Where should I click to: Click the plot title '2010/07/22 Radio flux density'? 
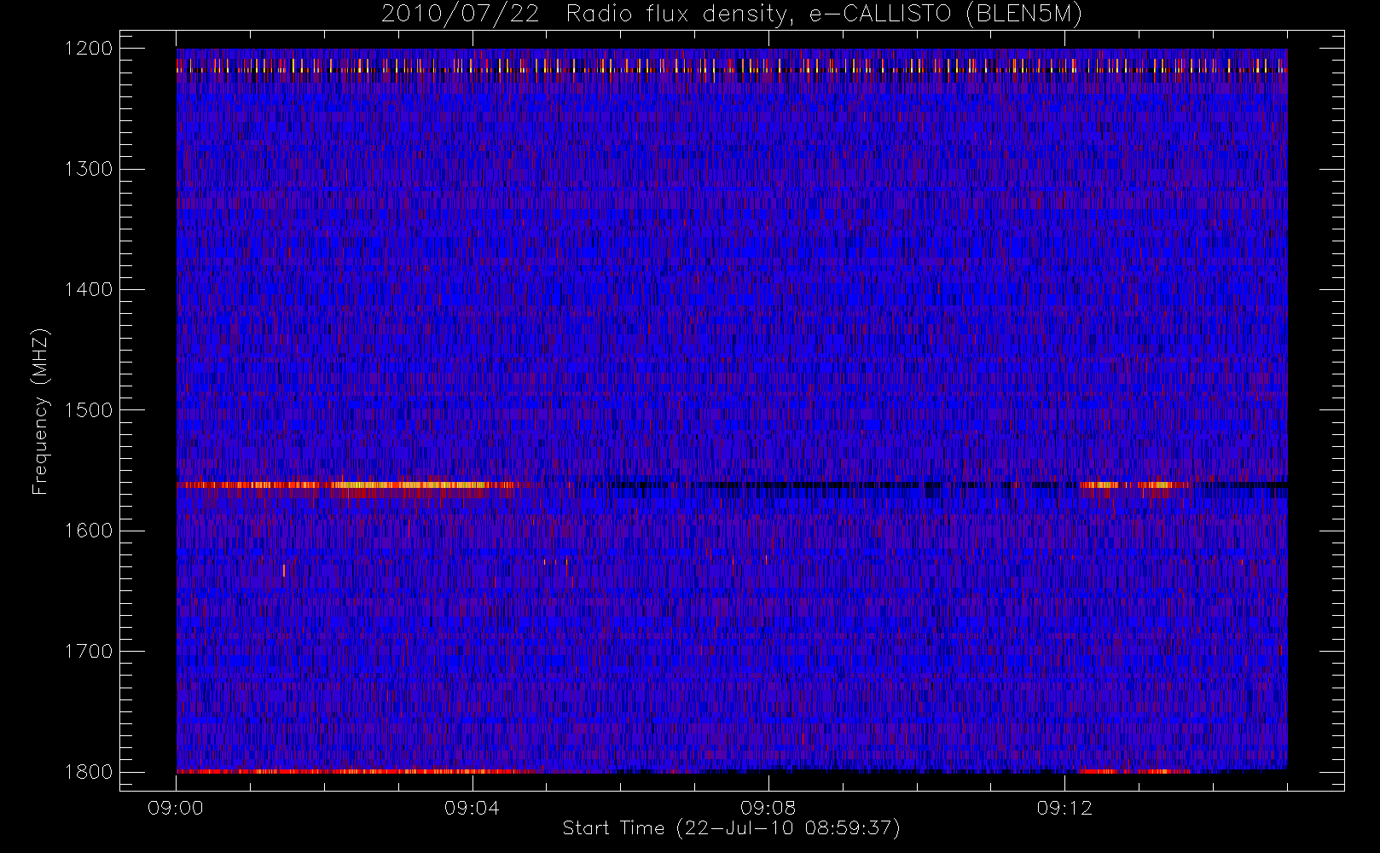[732, 15]
